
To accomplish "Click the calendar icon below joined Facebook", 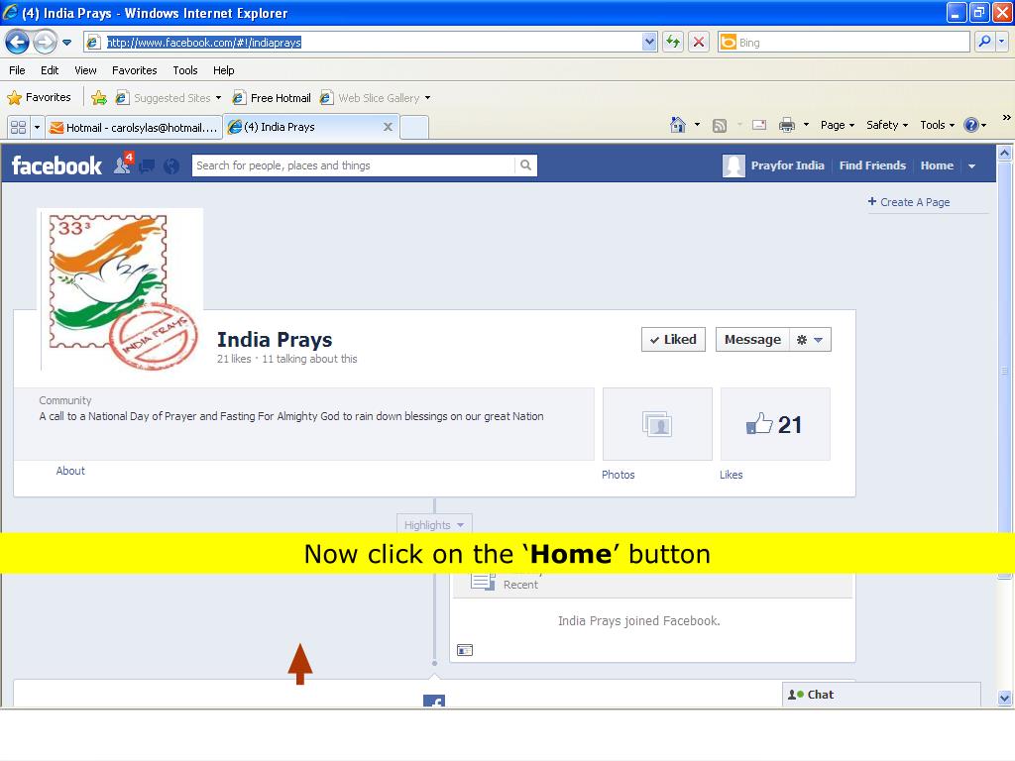I will click(465, 650).
